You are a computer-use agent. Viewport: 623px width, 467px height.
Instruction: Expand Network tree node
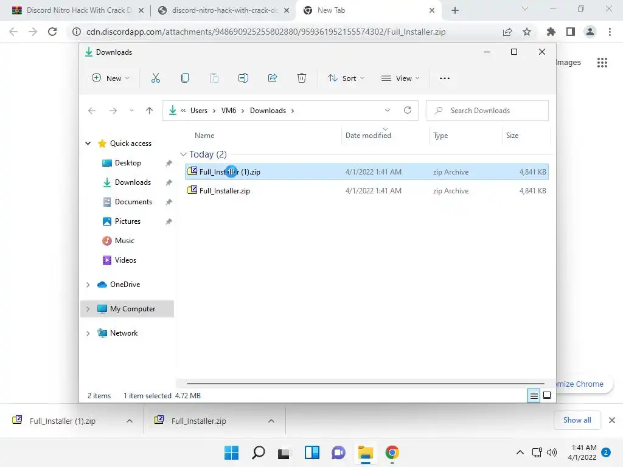88,333
